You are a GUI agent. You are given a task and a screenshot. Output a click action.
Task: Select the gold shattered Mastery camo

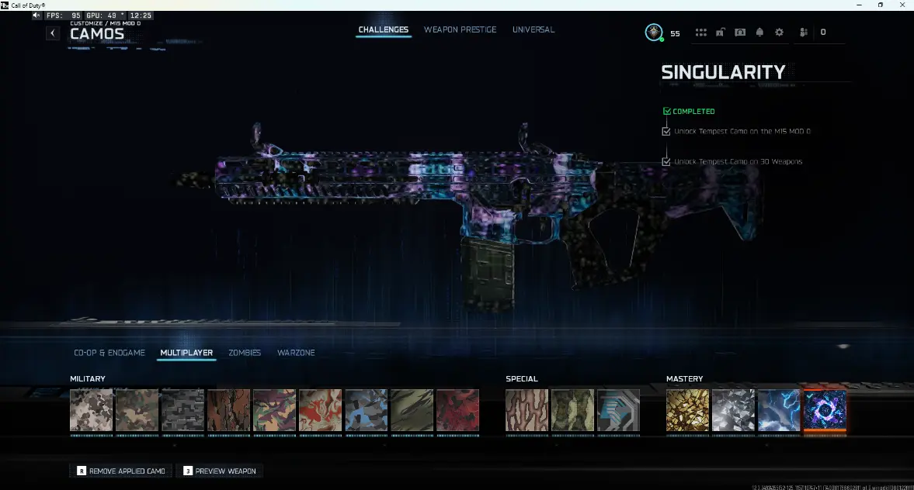688,411
